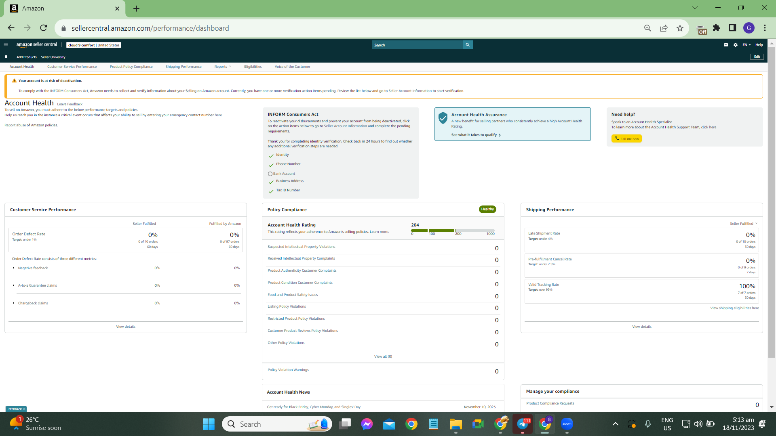776x436 pixels.
Task: Open the Chrome profile G avatar
Action: (x=749, y=28)
